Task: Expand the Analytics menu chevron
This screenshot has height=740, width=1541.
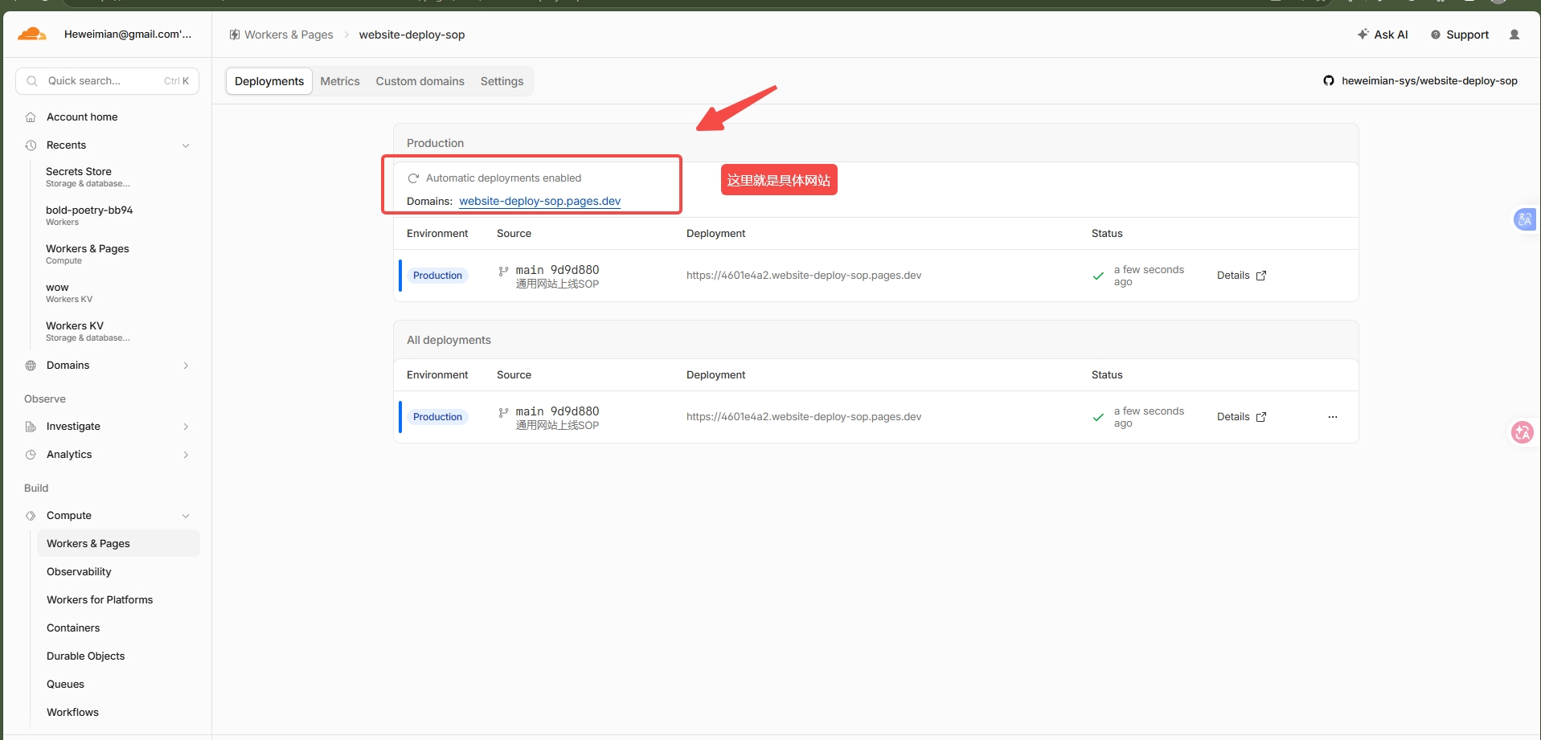Action: coord(186,455)
